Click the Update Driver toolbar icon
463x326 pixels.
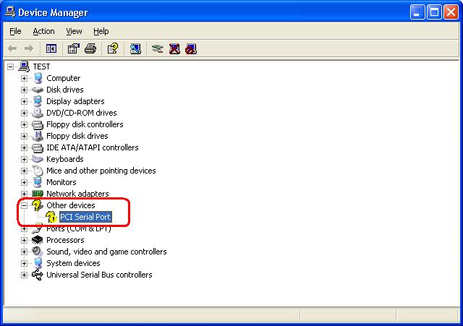coord(158,48)
